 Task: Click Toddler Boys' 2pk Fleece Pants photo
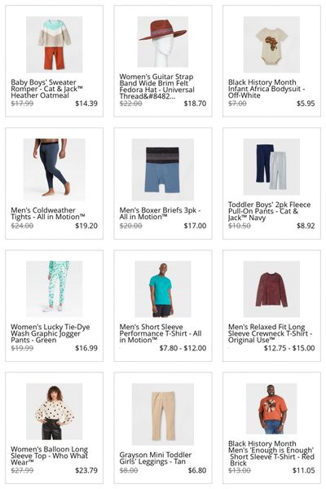pyautogui.click(x=271, y=167)
